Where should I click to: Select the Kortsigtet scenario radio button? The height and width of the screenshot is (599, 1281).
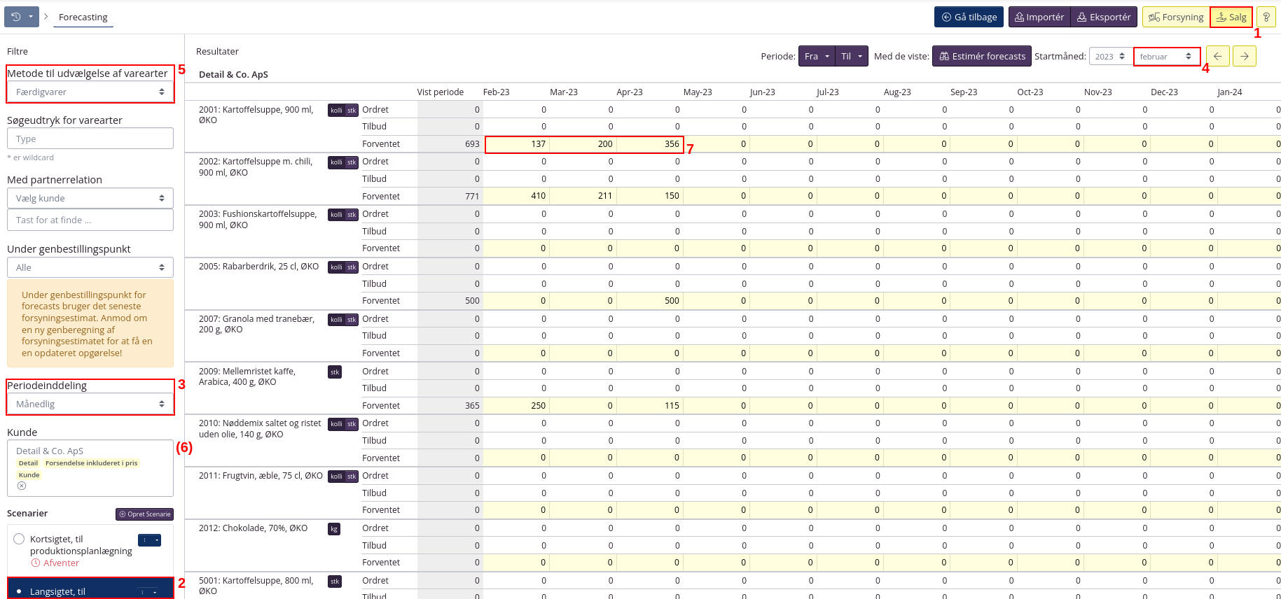click(19, 539)
